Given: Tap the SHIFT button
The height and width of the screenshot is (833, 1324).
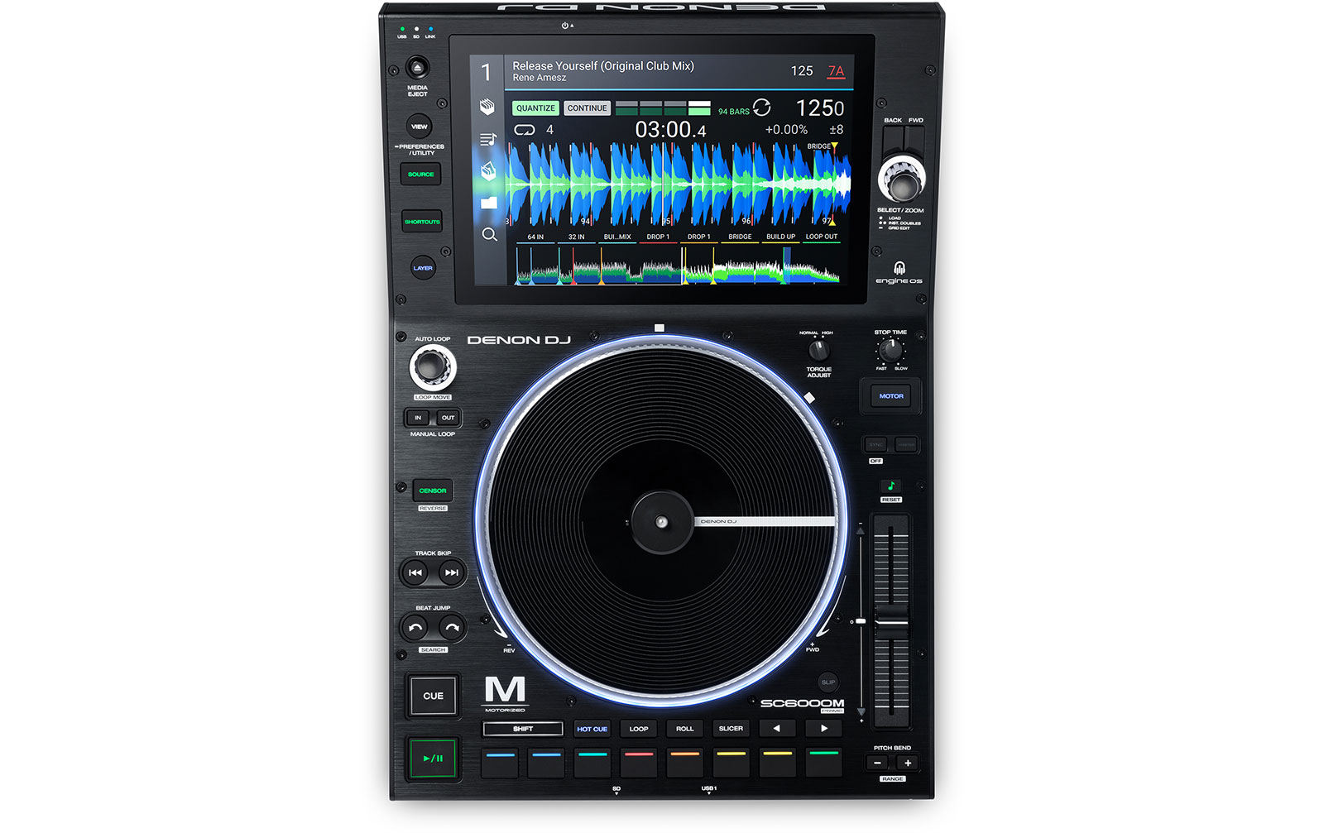Looking at the screenshot, I should (x=523, y=729).
